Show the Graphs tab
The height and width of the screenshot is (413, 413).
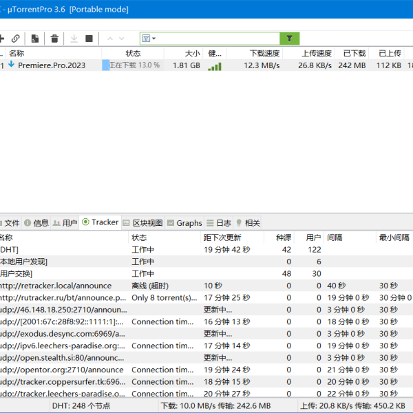(184, 223)
